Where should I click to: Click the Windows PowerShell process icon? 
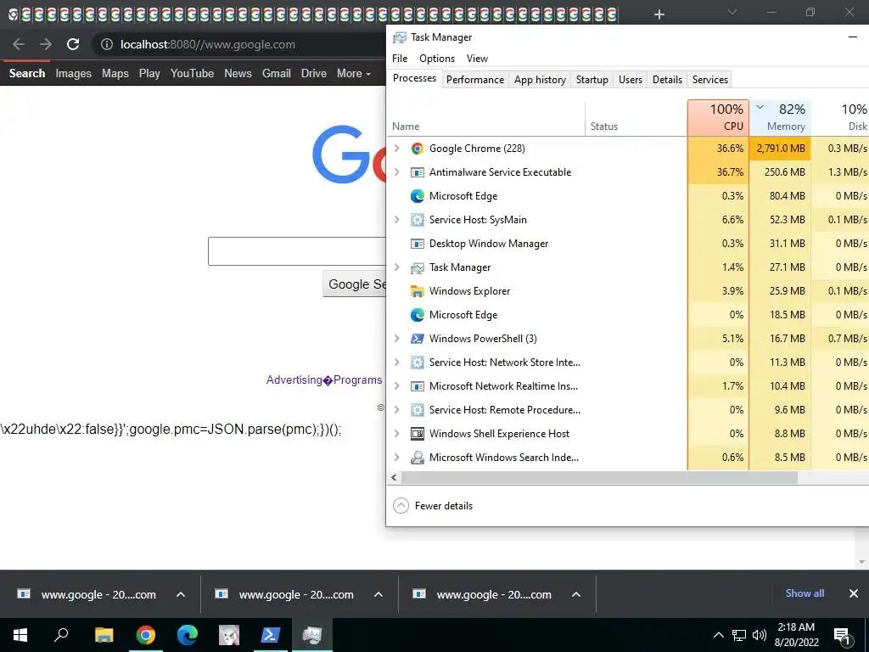417,339
